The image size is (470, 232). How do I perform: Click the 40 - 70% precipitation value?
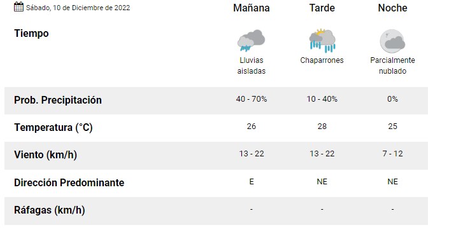[x=251, y=99]
